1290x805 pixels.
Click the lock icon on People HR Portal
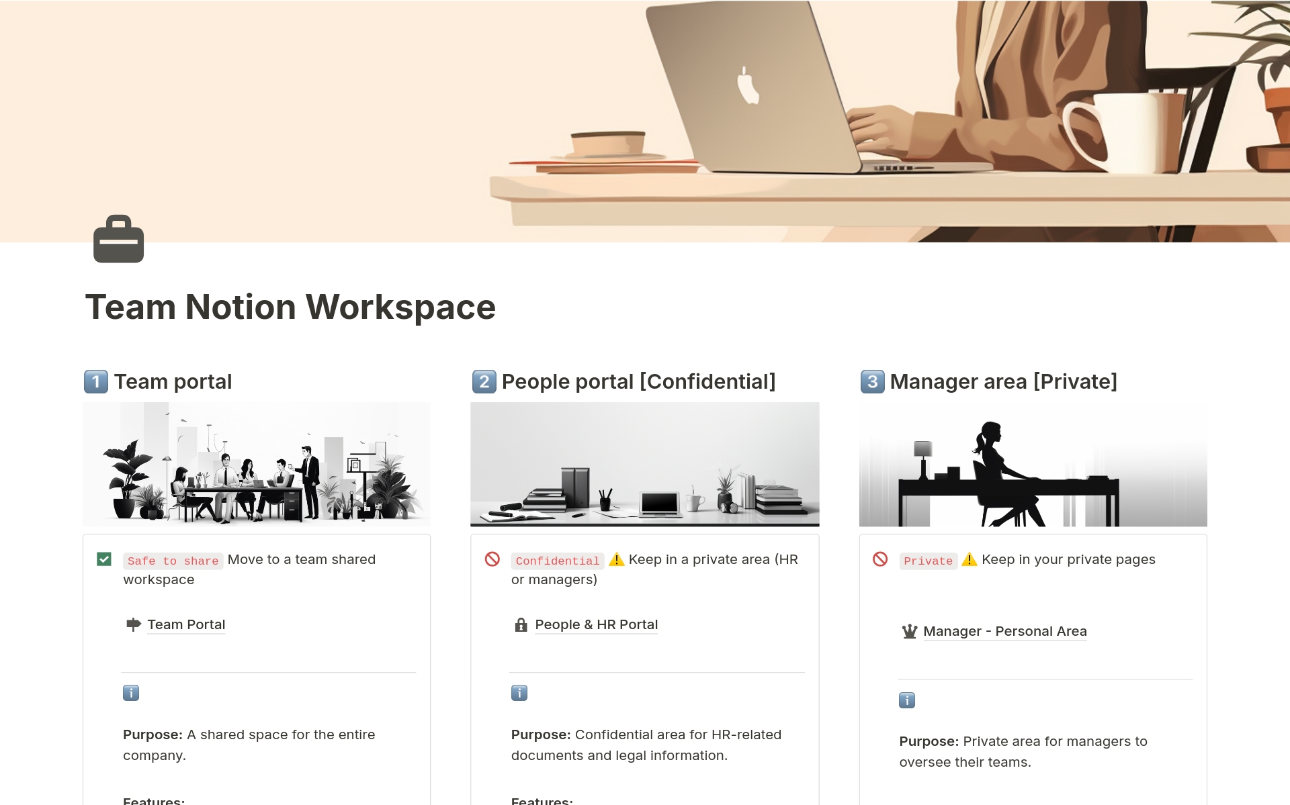(x=521, y=624)
